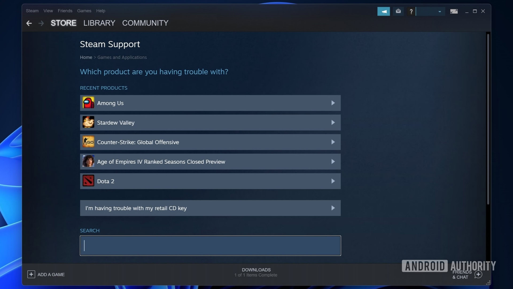The height and width of the screenshot is (289, 513).
Task: Click the Games menu bar item
Action: pyautogui.click(x=84, y=11)
